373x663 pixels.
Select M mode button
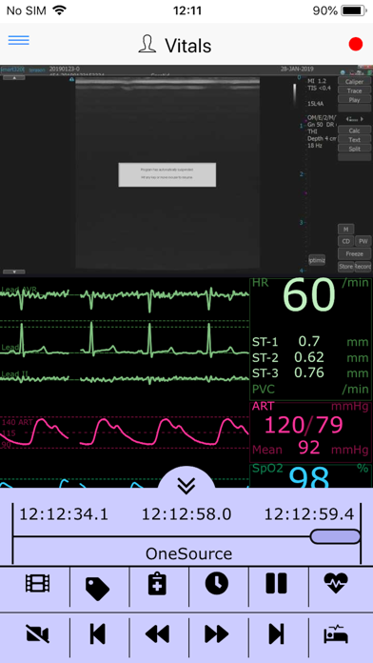pyautogui.click(x=346, y=230)
